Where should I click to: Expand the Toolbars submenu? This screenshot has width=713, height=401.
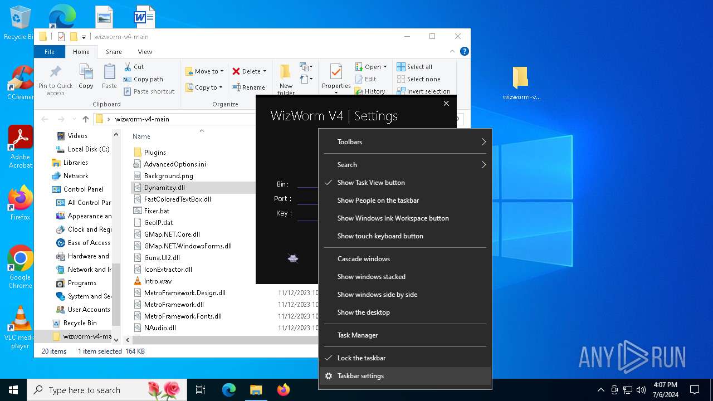pos(405,142)
